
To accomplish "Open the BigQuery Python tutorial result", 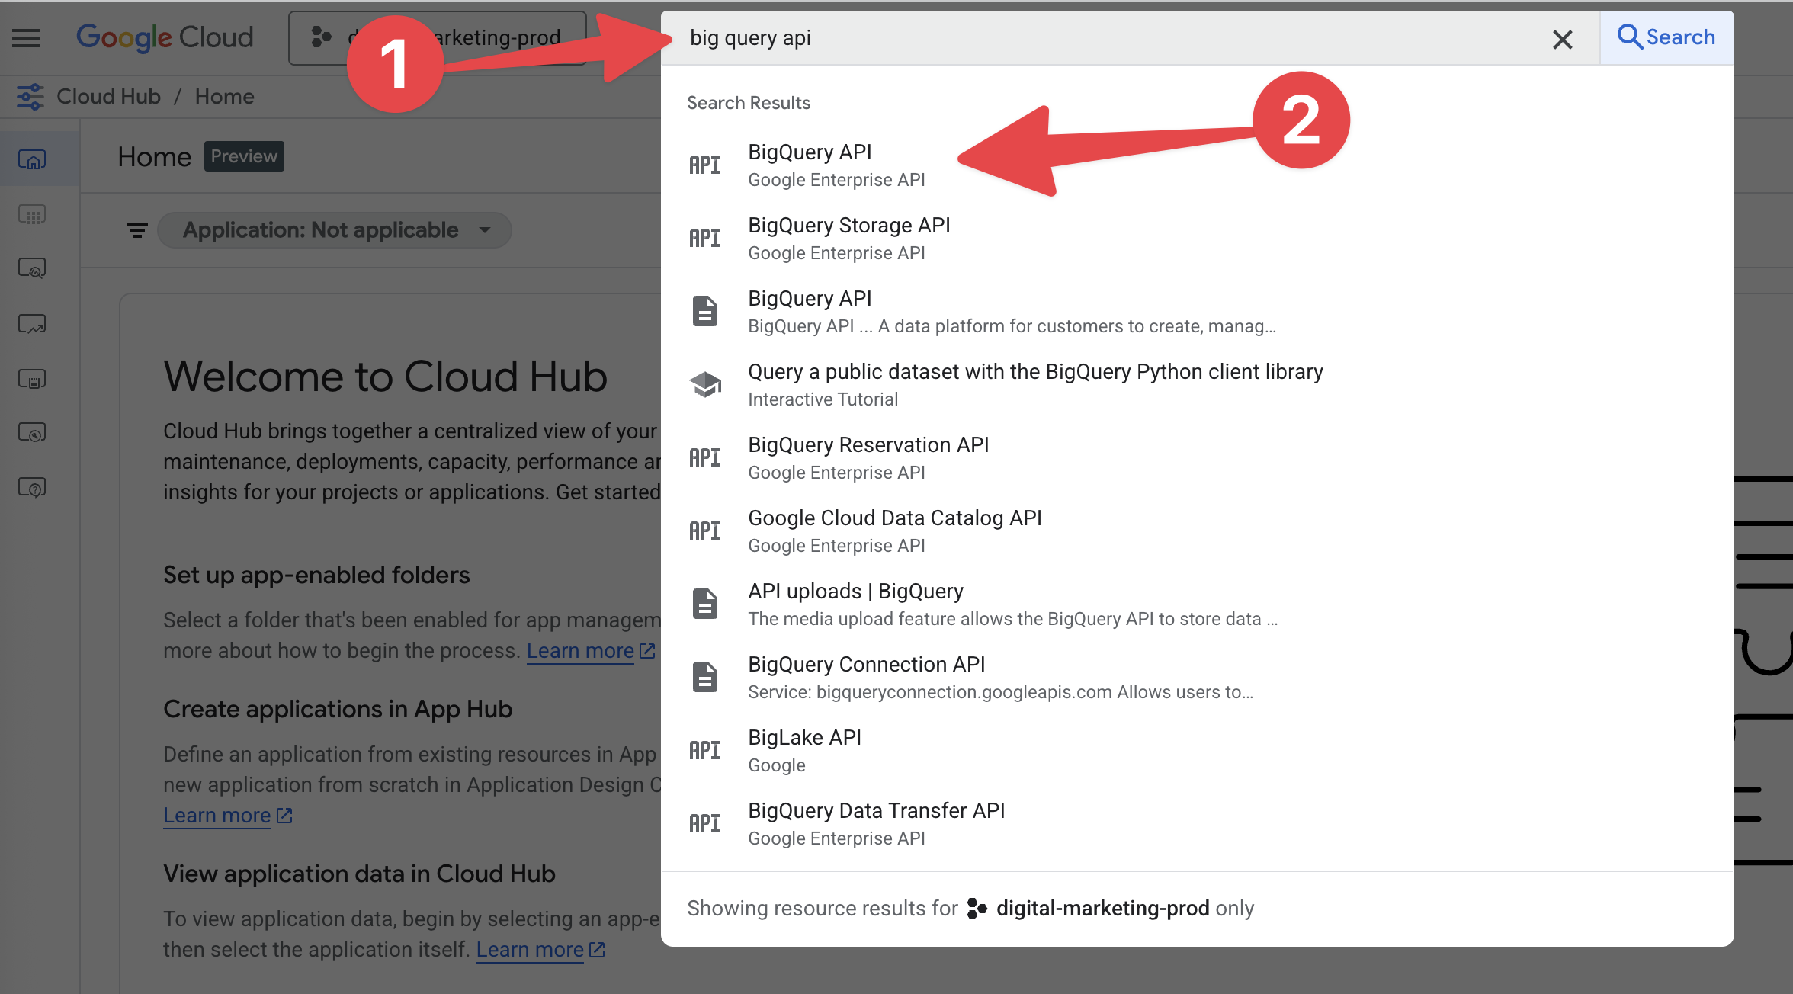I will coord(1034,384).
